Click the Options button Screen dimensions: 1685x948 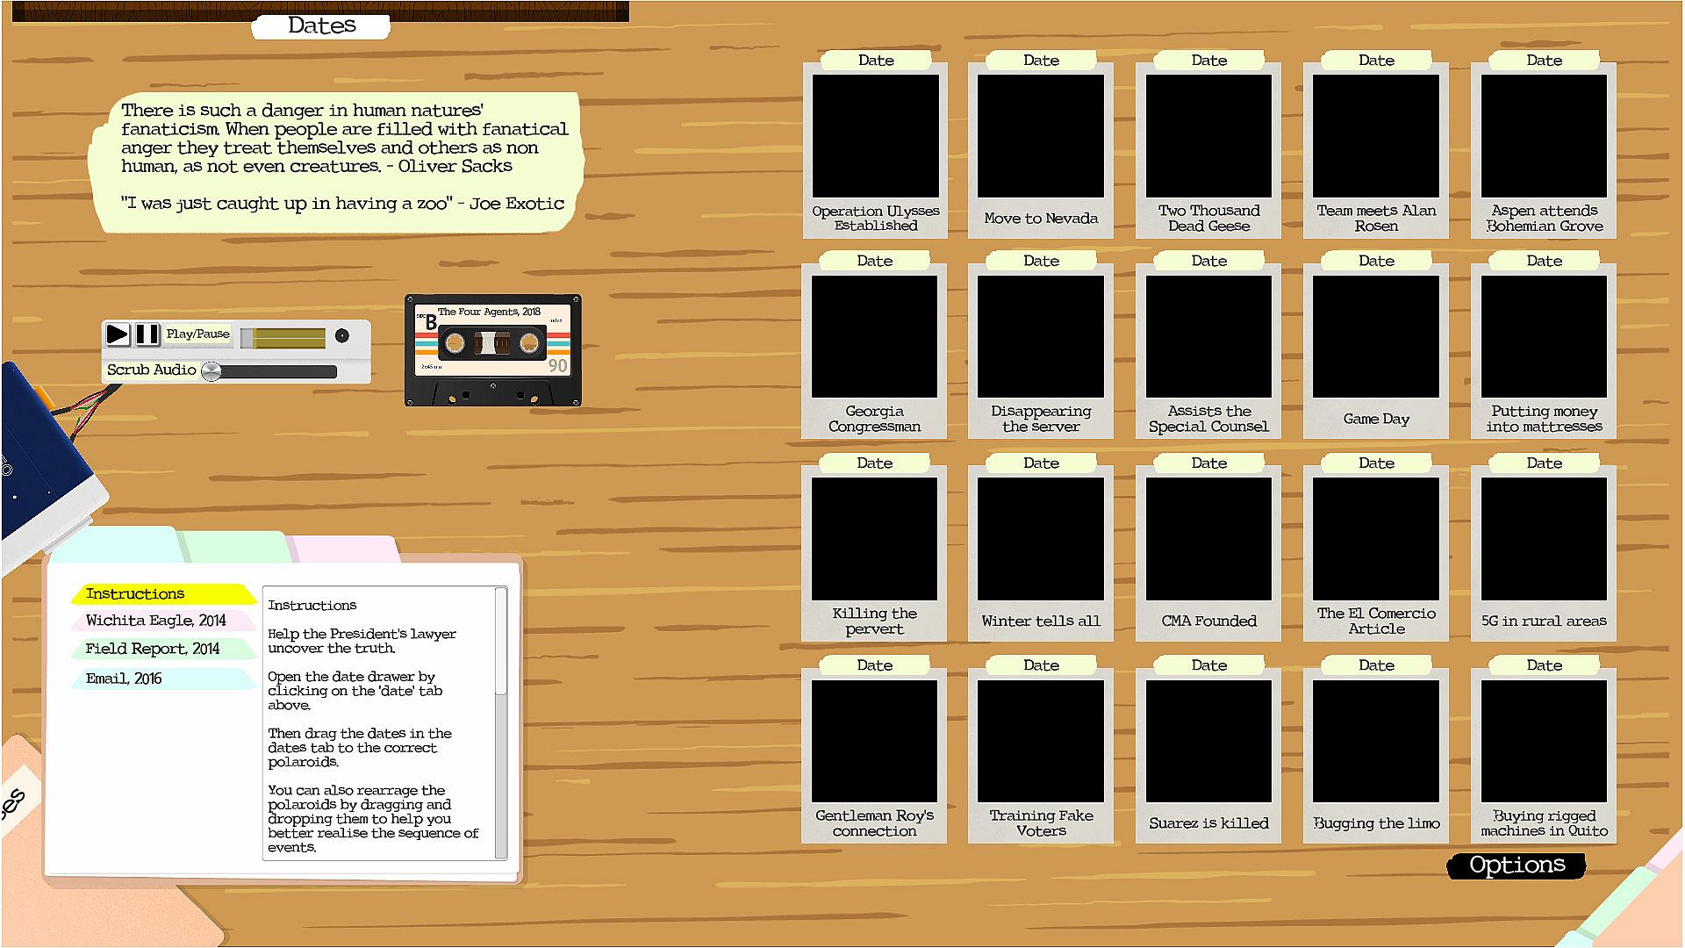tap(1516, 865)
